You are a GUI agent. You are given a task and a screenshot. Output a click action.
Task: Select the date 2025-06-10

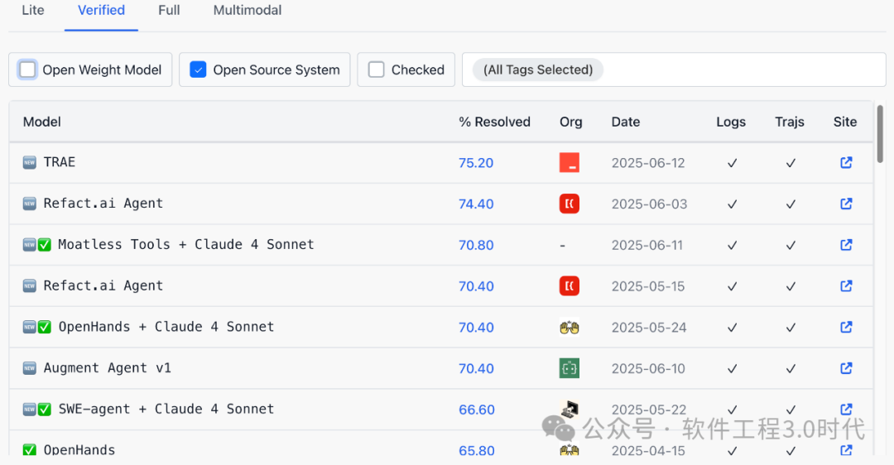point(648,369)
